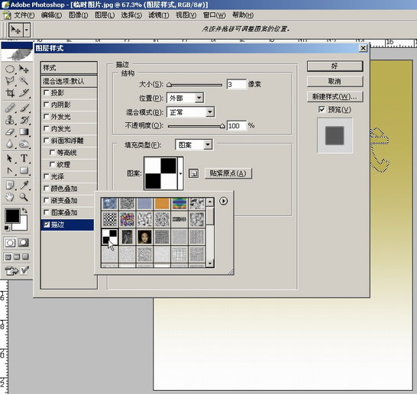The width and height of the screenshot is (417, 394).
Task: Select the Dodge tool
Action: 24,144
